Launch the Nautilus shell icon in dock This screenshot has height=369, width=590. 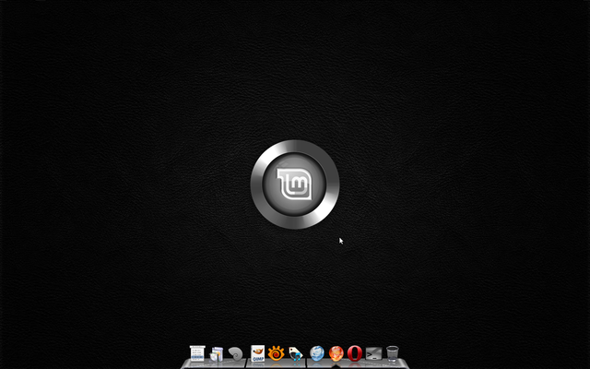click(236, 354)
